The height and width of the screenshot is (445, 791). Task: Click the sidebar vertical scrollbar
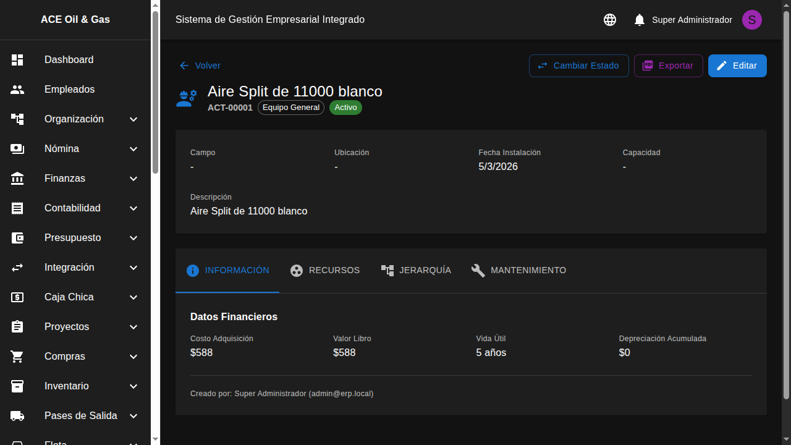pos(155,93)
